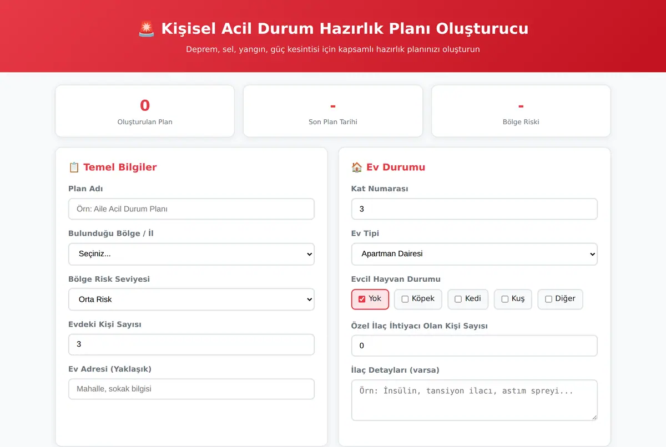Click the Evcil Hayvan Durumu label
666x447 pixels.
[x=396, y=279]
